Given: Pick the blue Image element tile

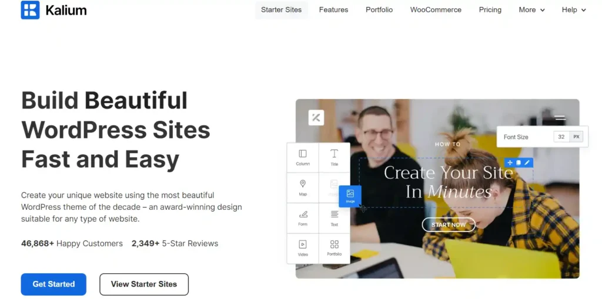Looking at the screenshot, I should click(x=350, y=196).
